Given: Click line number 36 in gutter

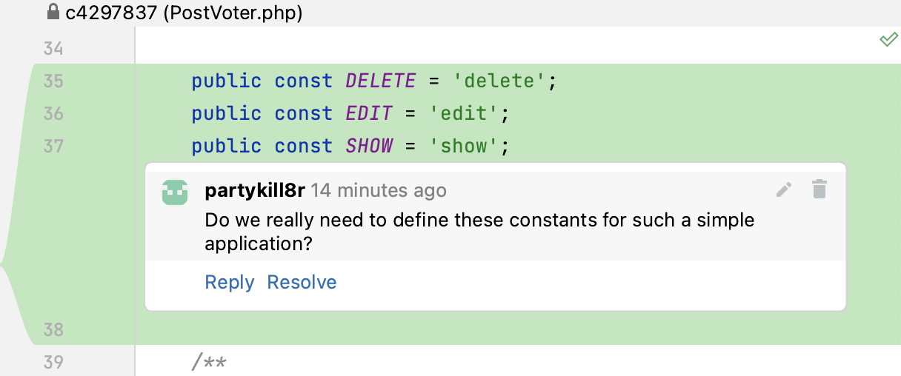Looking at the screenshot, I should point(53,113).
